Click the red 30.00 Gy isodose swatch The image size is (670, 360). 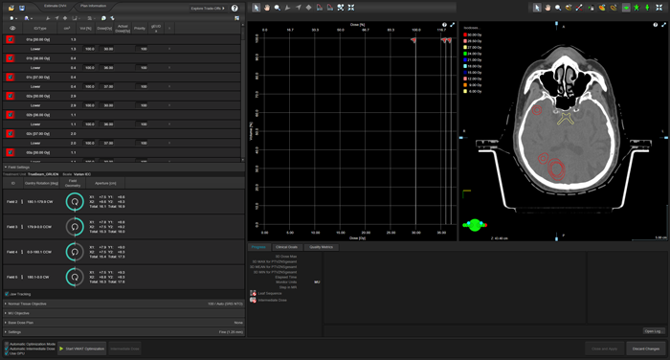[465, 34]
